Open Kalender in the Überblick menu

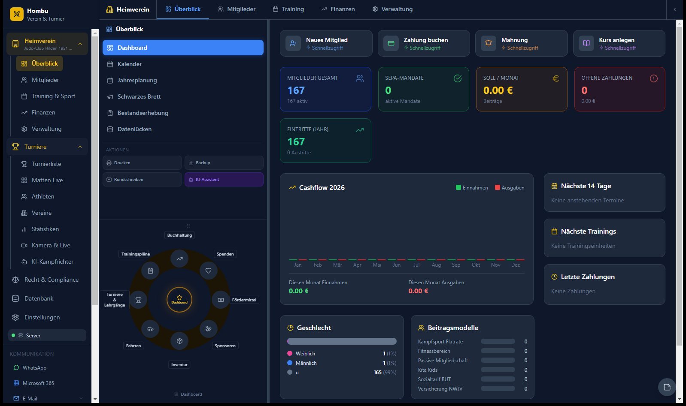click(183, 64)
